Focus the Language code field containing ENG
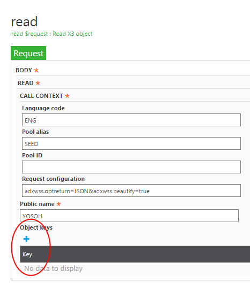250x289 pixels. (131, 120)
